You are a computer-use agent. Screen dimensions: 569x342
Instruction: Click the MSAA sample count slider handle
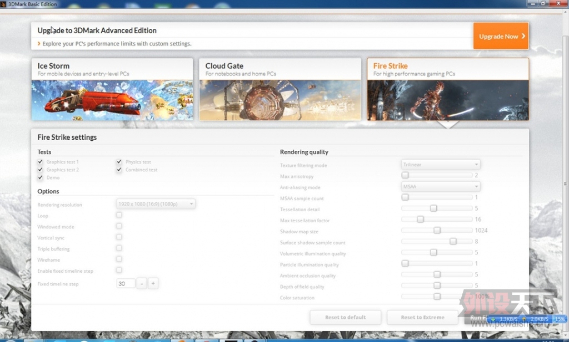[405, 197]
